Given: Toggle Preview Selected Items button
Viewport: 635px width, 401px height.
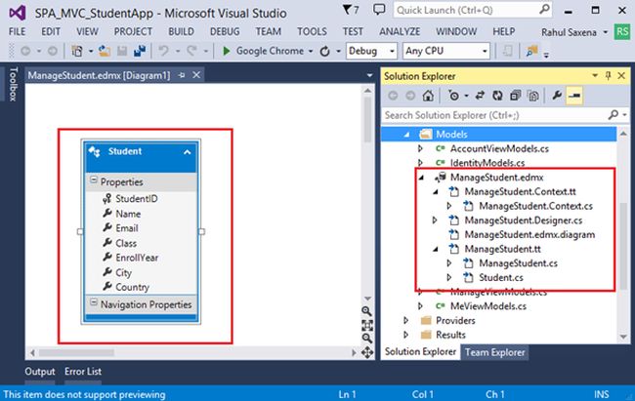Looking at the screenshot, I should coord(574,96).
